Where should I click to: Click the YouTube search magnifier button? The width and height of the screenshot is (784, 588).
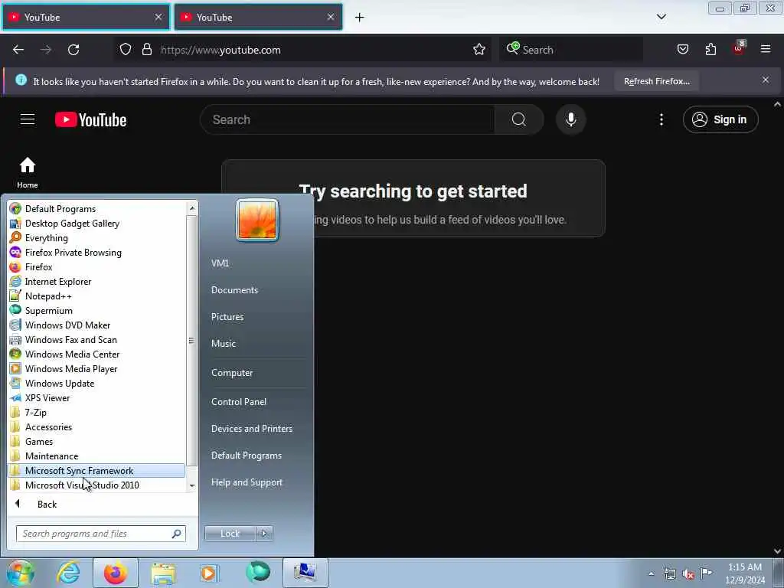click(518, 119)
